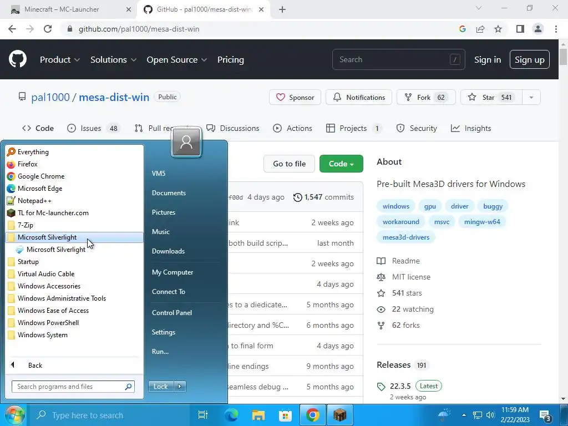This screenshot has width=568, height=426.
Task: Open the Star lists dropdown arrow
Action: [x=531, y=98]
